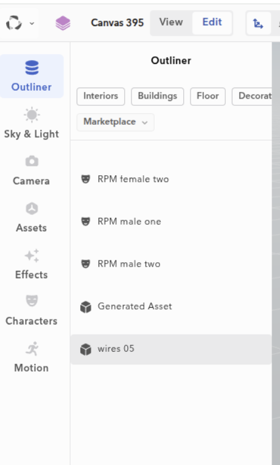Open the Sky & Light panel
This screenshot has width=280, height=465.
32,123
